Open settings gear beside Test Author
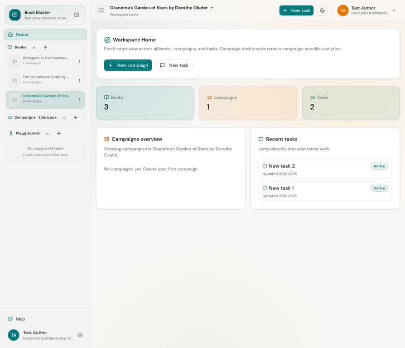 80,335
